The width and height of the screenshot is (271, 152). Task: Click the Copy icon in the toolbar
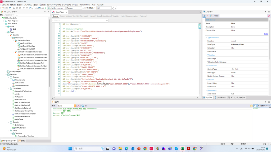point(17,8)
